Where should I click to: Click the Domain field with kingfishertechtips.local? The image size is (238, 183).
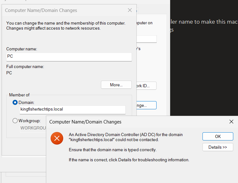click(73, 110)
